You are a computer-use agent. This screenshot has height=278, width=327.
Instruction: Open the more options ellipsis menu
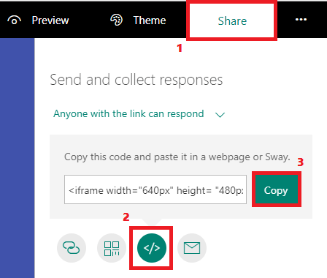pos(301,20)
